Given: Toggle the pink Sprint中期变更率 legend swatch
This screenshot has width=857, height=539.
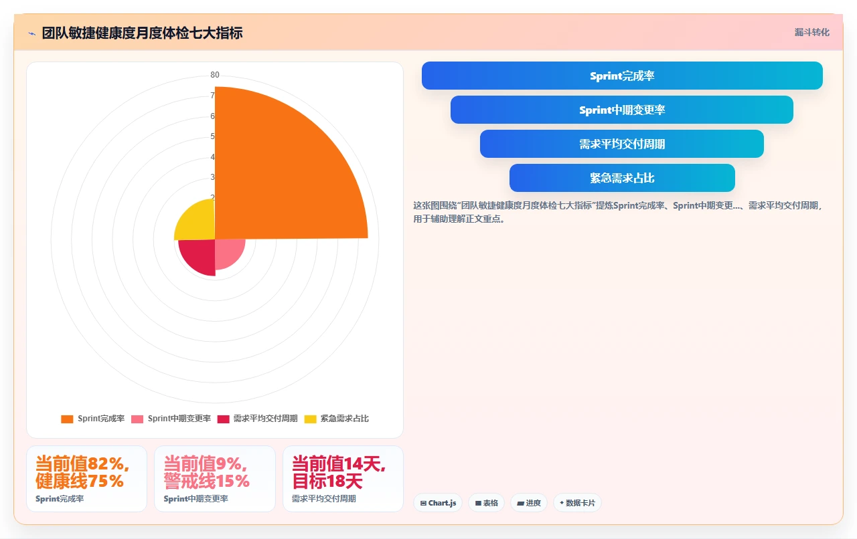Looking at the screenshot, I should [x=137, y=419].
